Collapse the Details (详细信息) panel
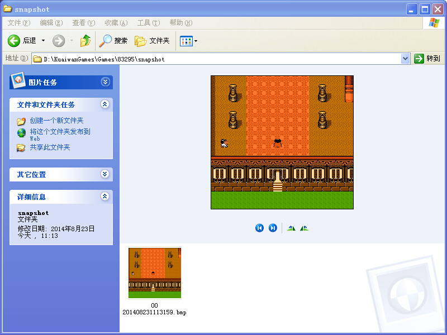The width and height of the screenshot is (447, 335). [x=105, y=196]
